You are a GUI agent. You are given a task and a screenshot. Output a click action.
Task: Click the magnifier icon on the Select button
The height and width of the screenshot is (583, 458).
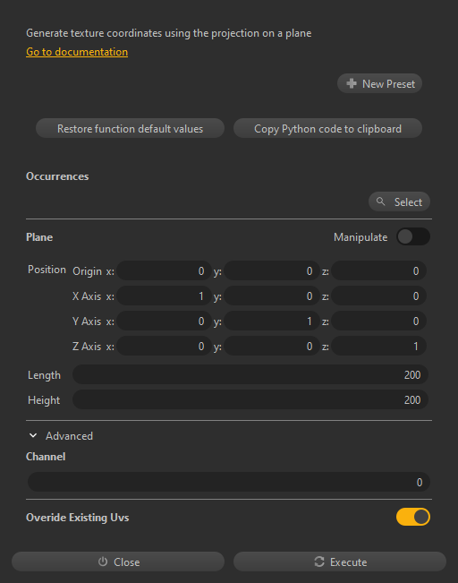381,201
